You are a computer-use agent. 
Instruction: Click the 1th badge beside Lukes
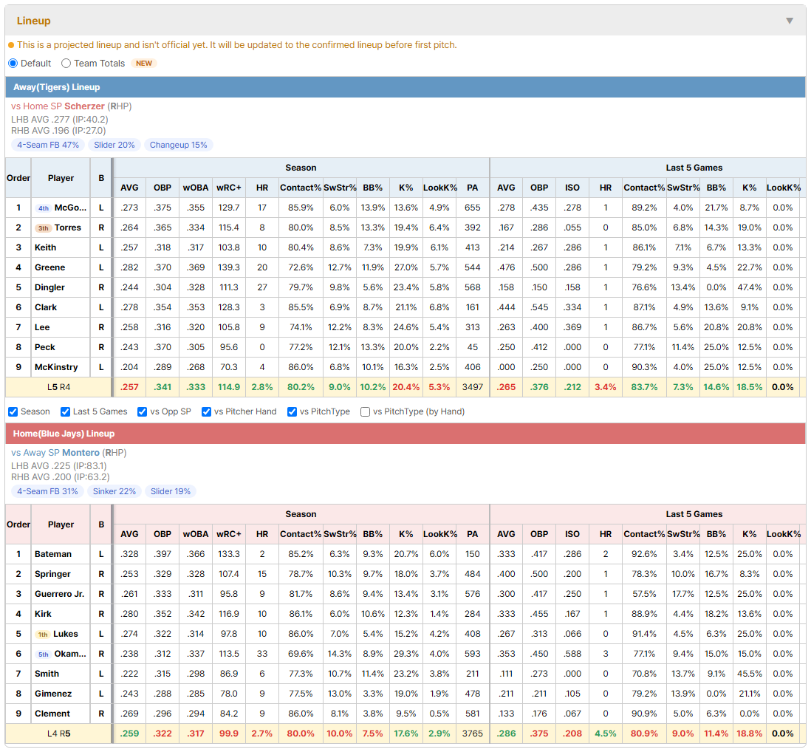(x=43, y=634)
